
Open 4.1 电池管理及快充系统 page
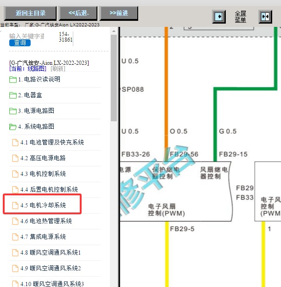tap(52, 142)
